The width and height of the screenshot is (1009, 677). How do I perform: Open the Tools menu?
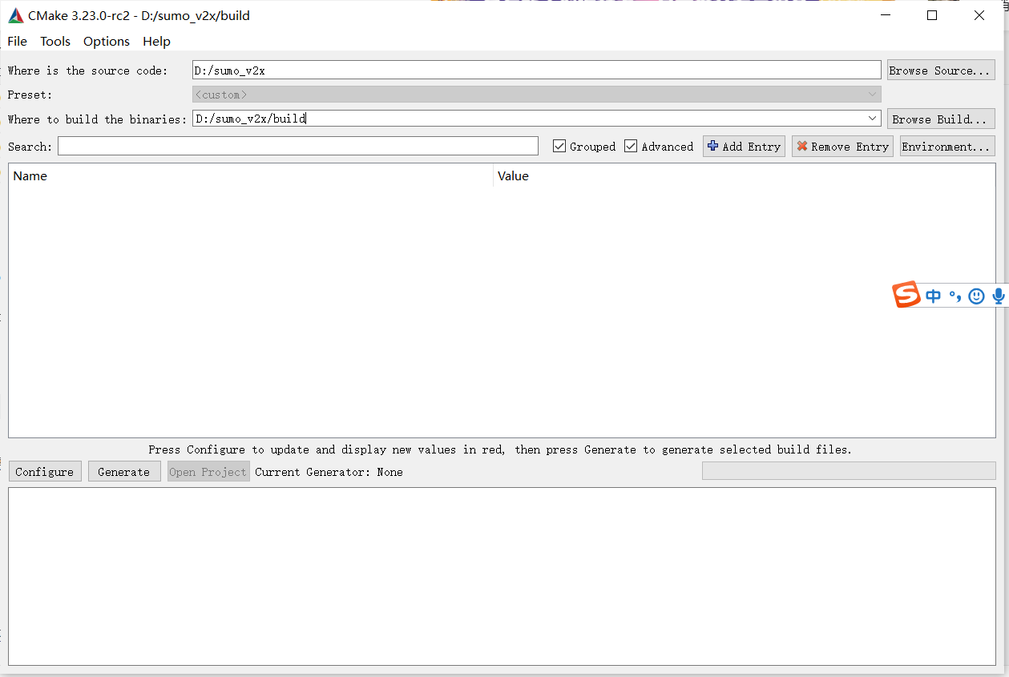(x=55, y=41)
